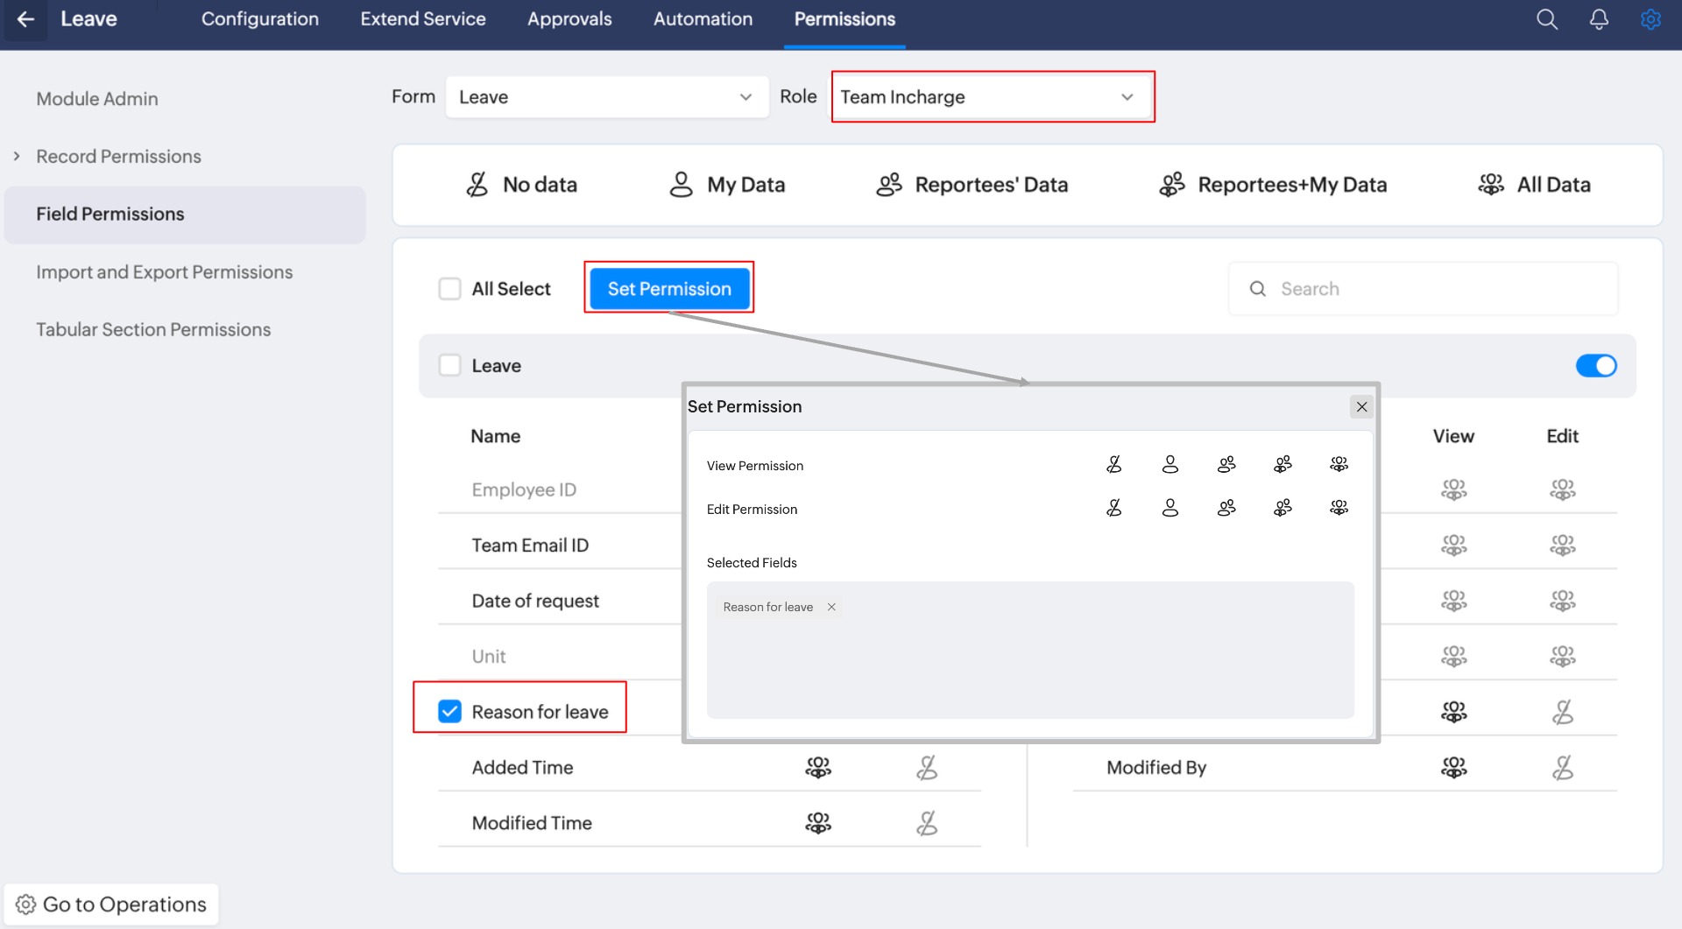This screenshot has height=929, width=1682.
Task: Select My Data icon in View Permission row
Action: (x=1170, y=465)
